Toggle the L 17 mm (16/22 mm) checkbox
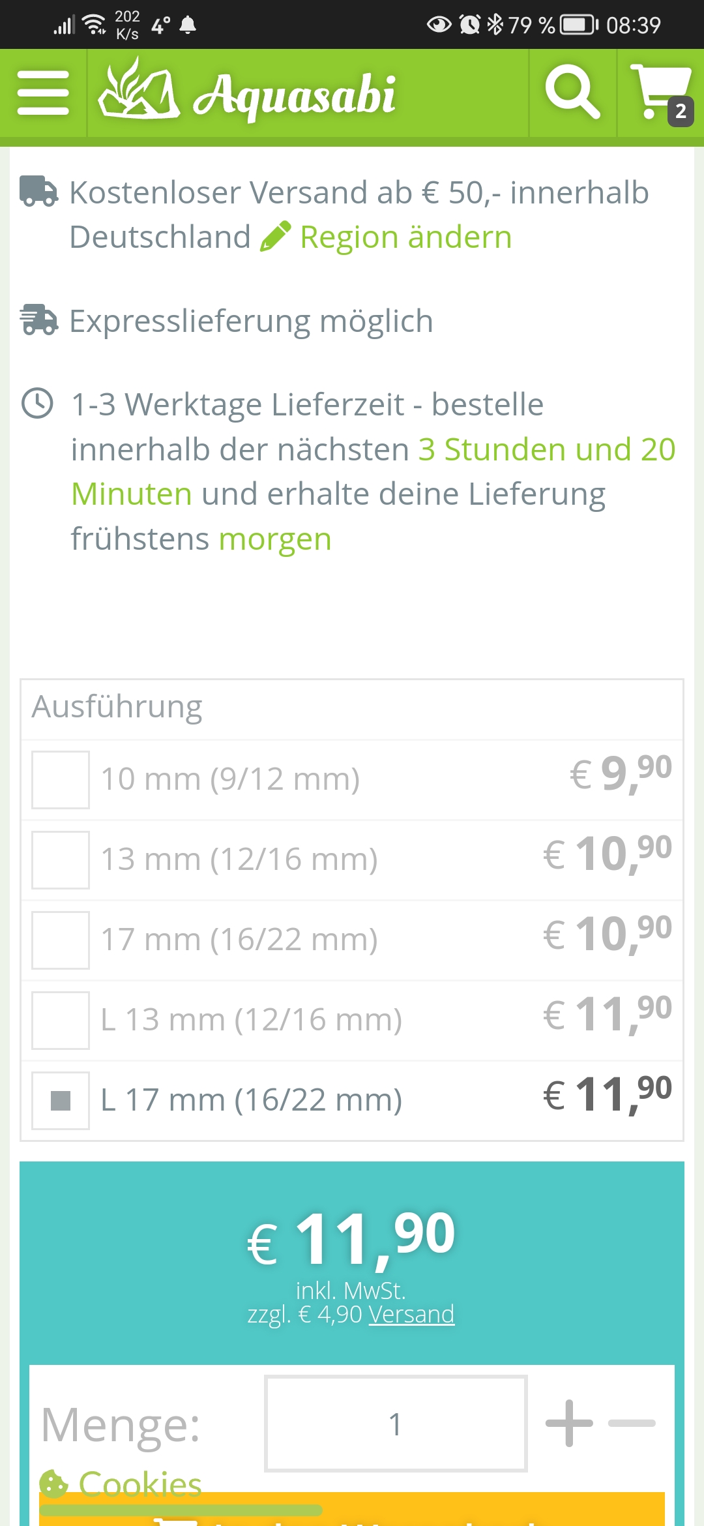Screen dimensions: 704x1526 [61, 1101]
